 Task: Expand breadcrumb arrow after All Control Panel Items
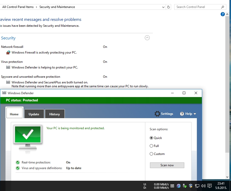pyautogui.click(x=36, y=7)
